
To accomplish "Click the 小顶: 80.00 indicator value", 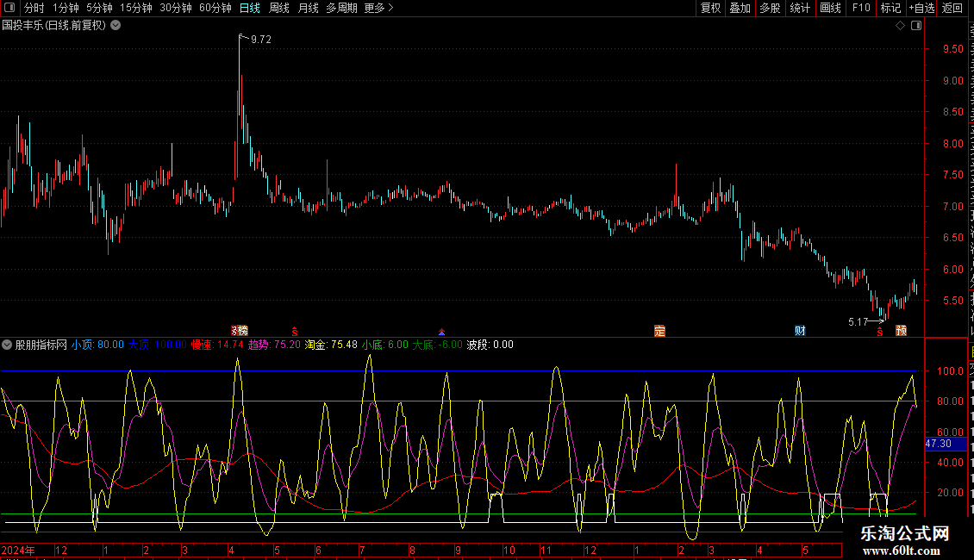I will click(97, 345).
